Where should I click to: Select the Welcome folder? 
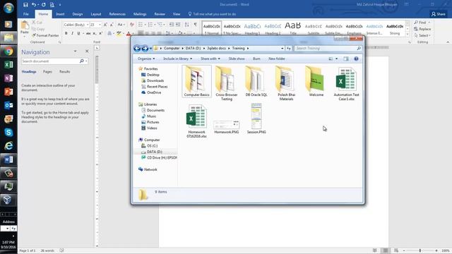(x=316, y=82)
